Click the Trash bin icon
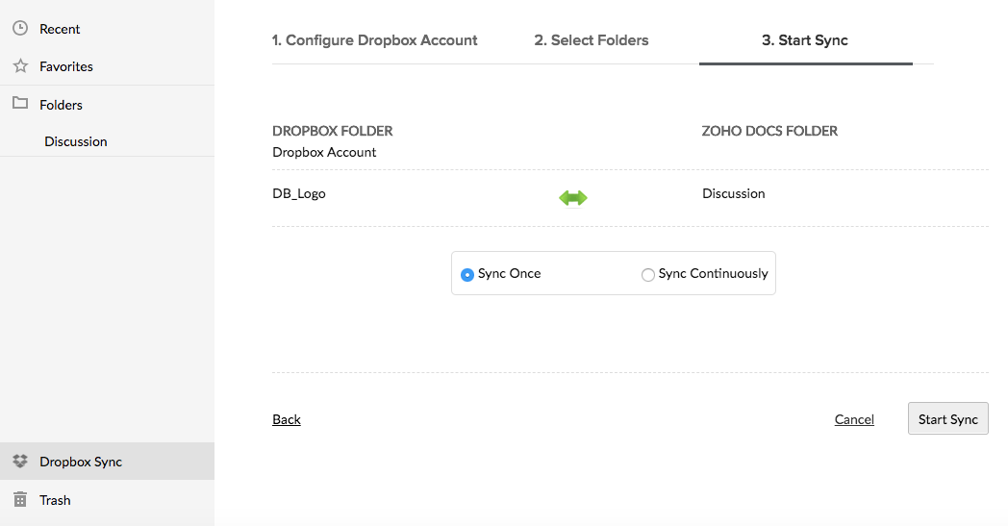Image resolution: width=1008 pixels, height=526 pixels. tap(20, 499)
